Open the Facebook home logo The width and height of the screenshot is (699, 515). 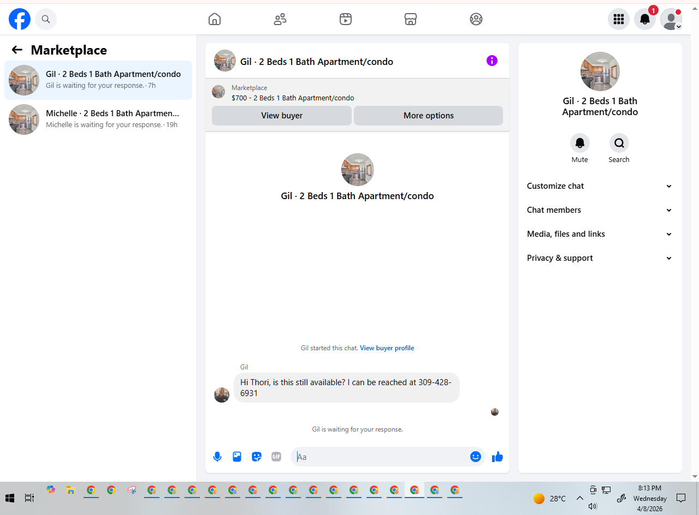(20, 19)
